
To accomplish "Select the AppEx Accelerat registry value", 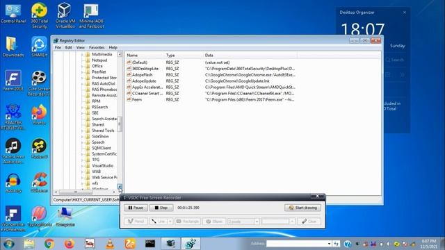I will coord(147,87).
